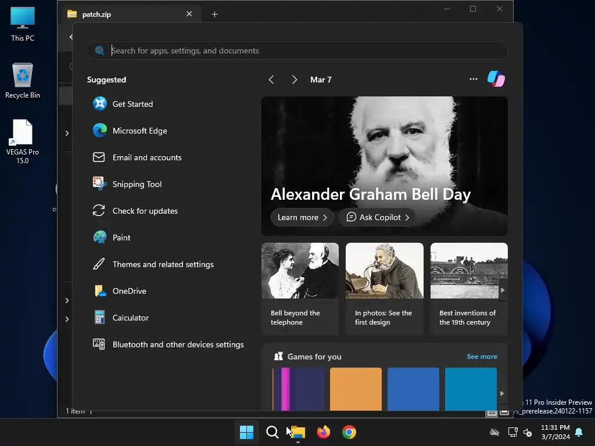
Task: Click See more games link
Action: tap(482, 357)
